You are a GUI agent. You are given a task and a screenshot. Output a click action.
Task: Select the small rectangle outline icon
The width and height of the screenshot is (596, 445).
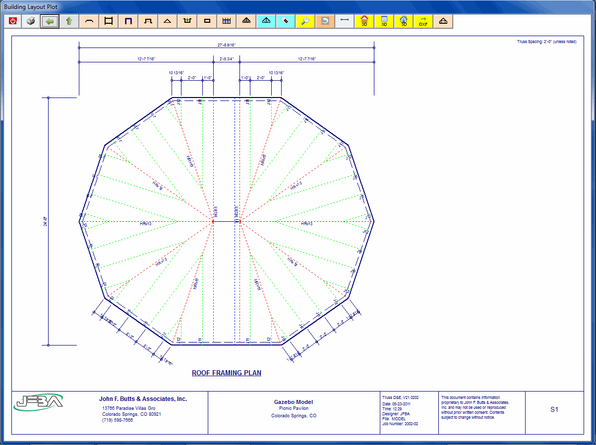[207, 21]
